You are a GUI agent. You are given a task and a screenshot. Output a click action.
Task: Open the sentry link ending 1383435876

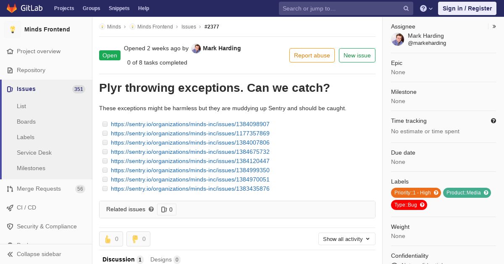[x=190, y=189]
